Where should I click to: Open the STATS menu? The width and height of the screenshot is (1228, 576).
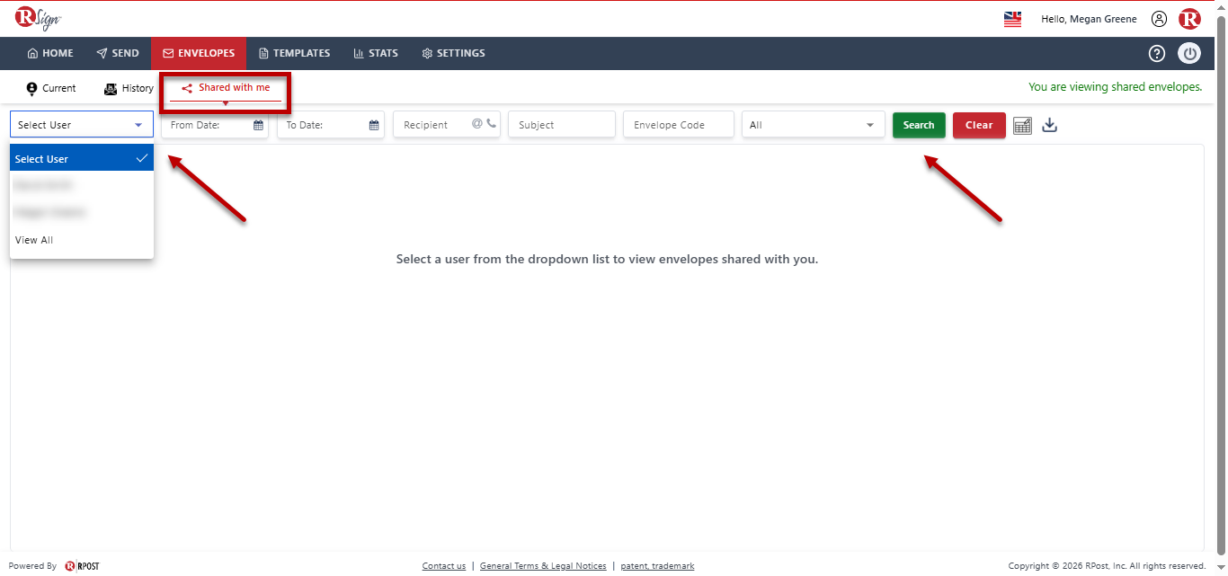(376, 53)
